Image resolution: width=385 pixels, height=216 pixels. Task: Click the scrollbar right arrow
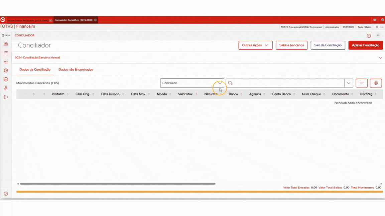pos(381,184)
